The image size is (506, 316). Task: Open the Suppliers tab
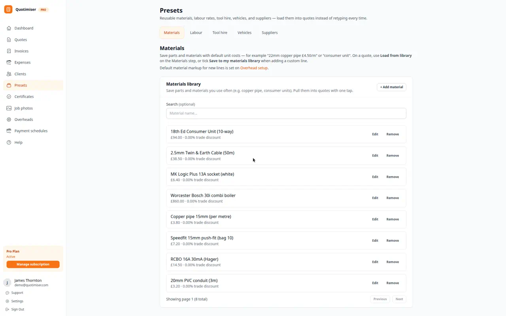(270, 33)
